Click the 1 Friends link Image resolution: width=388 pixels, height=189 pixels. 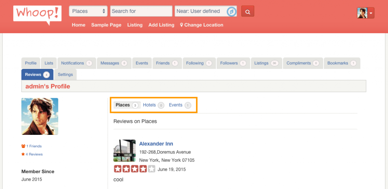point(34,146)
